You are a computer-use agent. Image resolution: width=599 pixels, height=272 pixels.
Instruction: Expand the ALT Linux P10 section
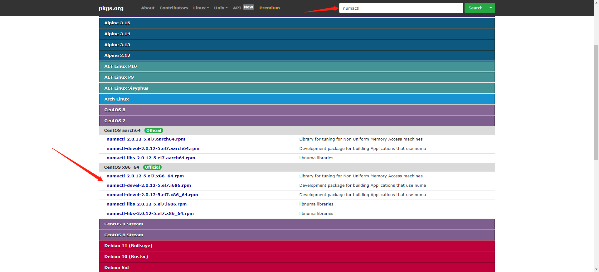point(297,66)
